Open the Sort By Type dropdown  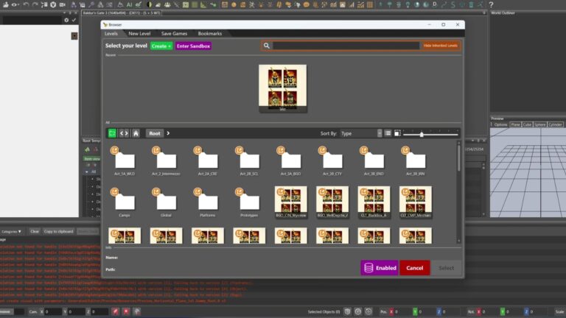click(361, 133)
